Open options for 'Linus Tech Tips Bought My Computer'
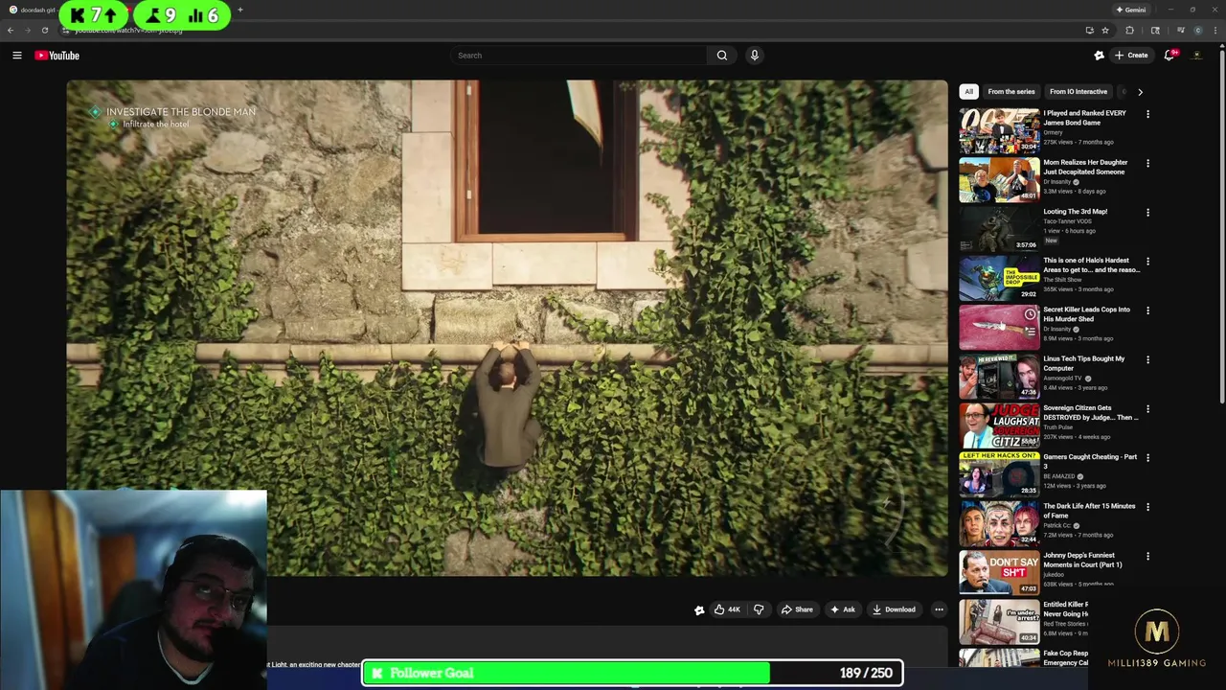The image size is (1226, 690). click(1147, 359)
